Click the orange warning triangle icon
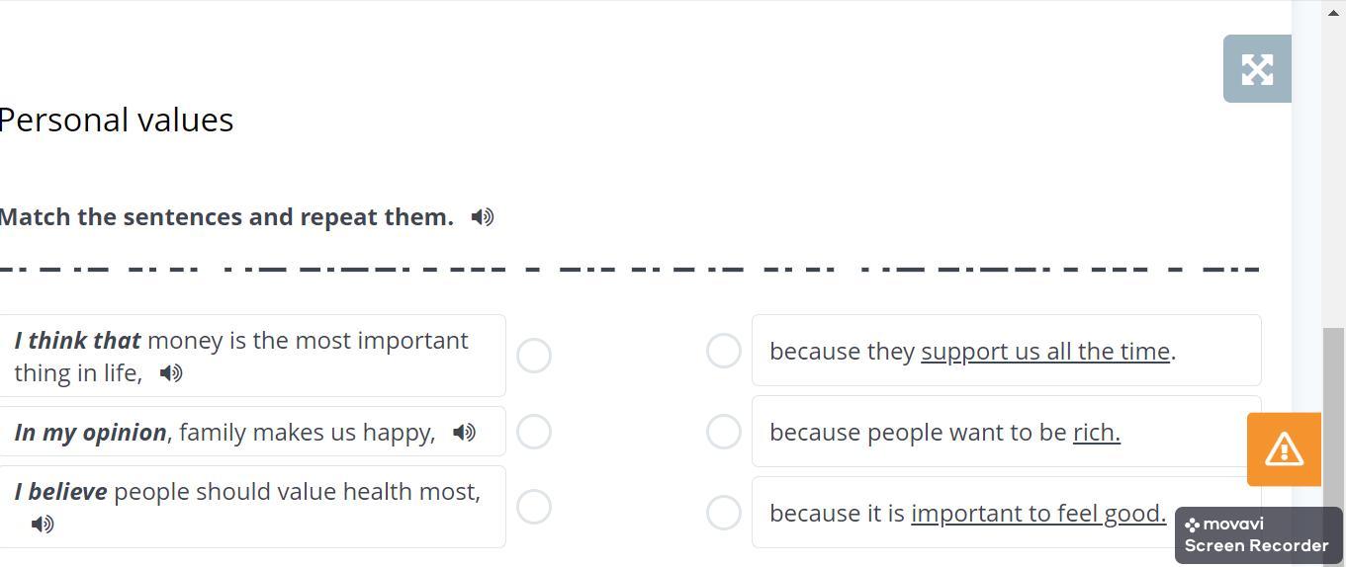1346x567 pixels. click(x=1284, y=449)
